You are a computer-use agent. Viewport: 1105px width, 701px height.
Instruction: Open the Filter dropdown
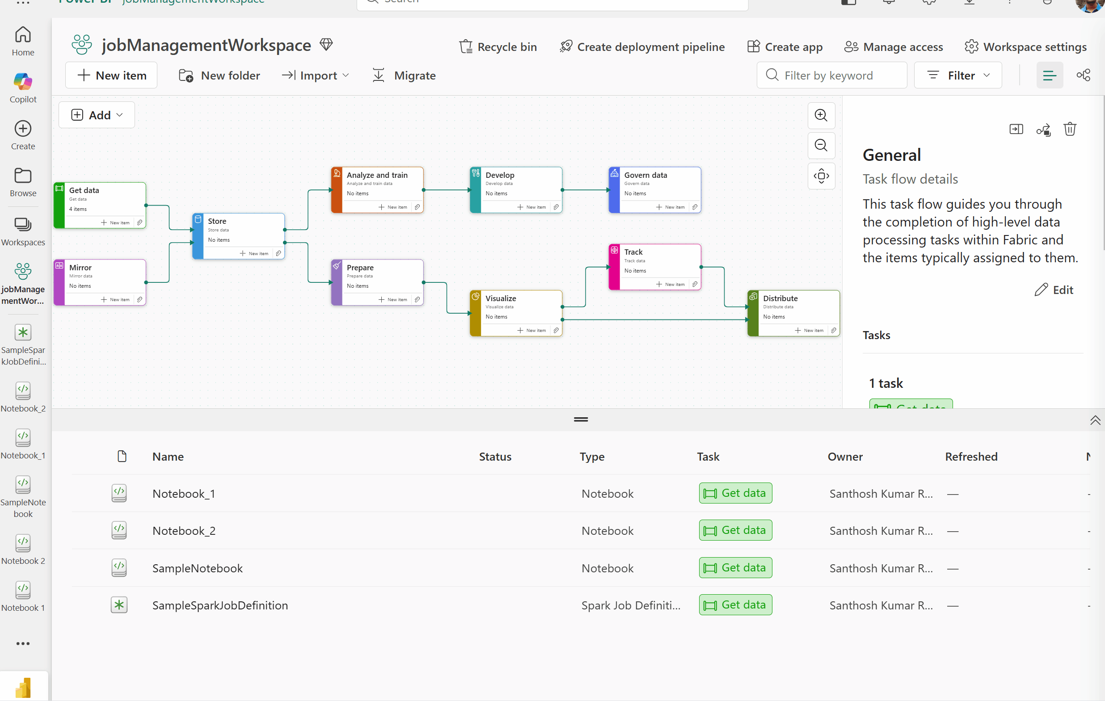(957, 75)
